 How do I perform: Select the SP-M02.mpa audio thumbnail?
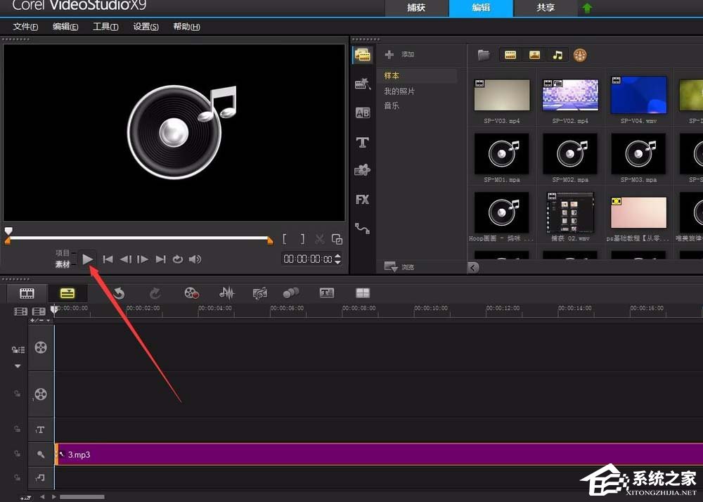point(570,153)
